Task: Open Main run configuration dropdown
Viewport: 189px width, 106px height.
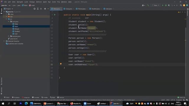Action: [156, 5]
